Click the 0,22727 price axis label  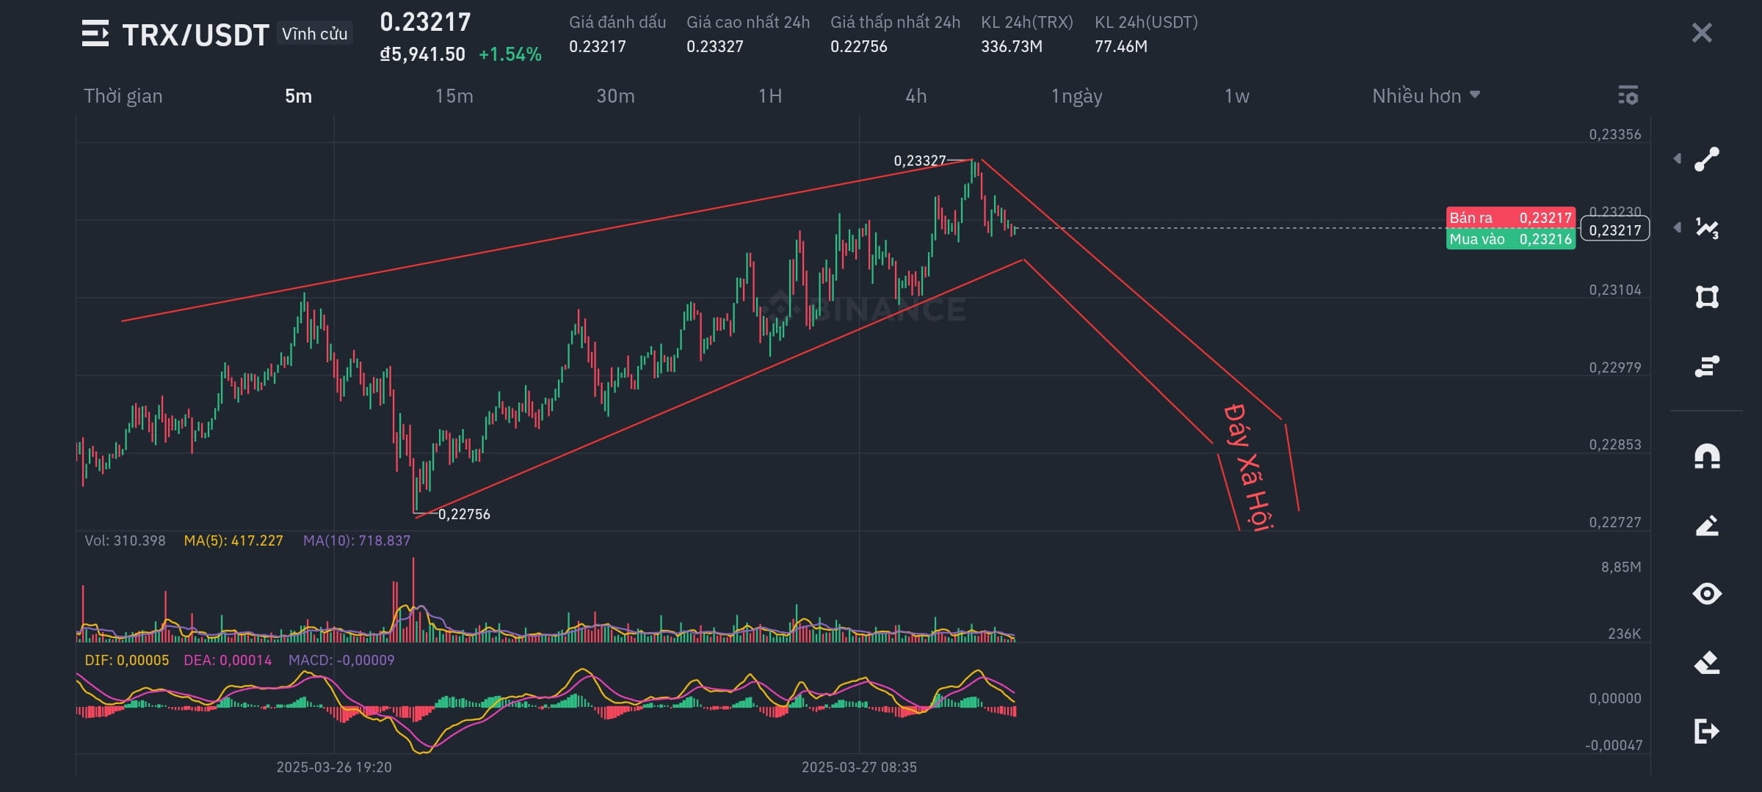[x=1614, y=522]
